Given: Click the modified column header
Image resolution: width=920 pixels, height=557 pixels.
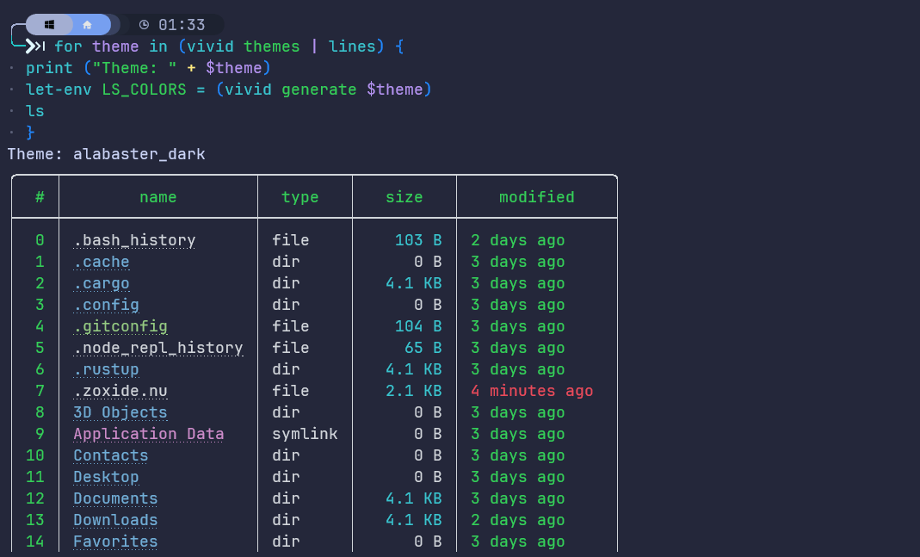Looking at the screenshot, I should (x=536, y=196).
